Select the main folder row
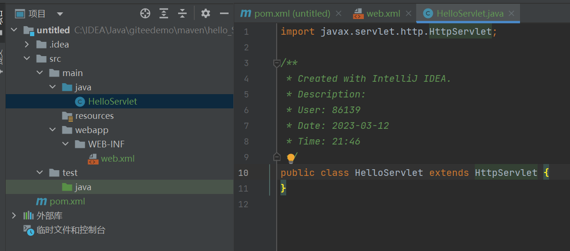Image resolution: width=570 pixels, height=251 pixels. (x=119, y=73)
